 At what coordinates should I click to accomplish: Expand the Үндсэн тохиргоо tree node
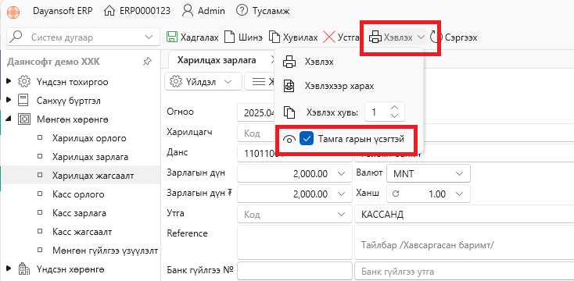(9, 80)
